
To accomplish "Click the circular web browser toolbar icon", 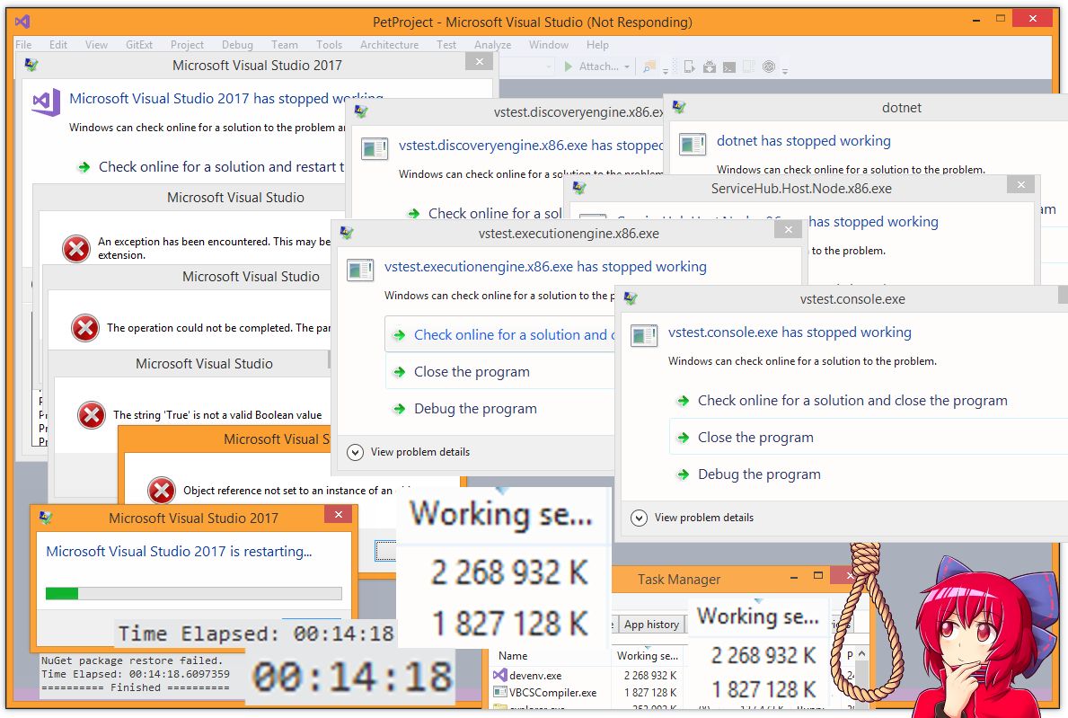I will point(769,66).
